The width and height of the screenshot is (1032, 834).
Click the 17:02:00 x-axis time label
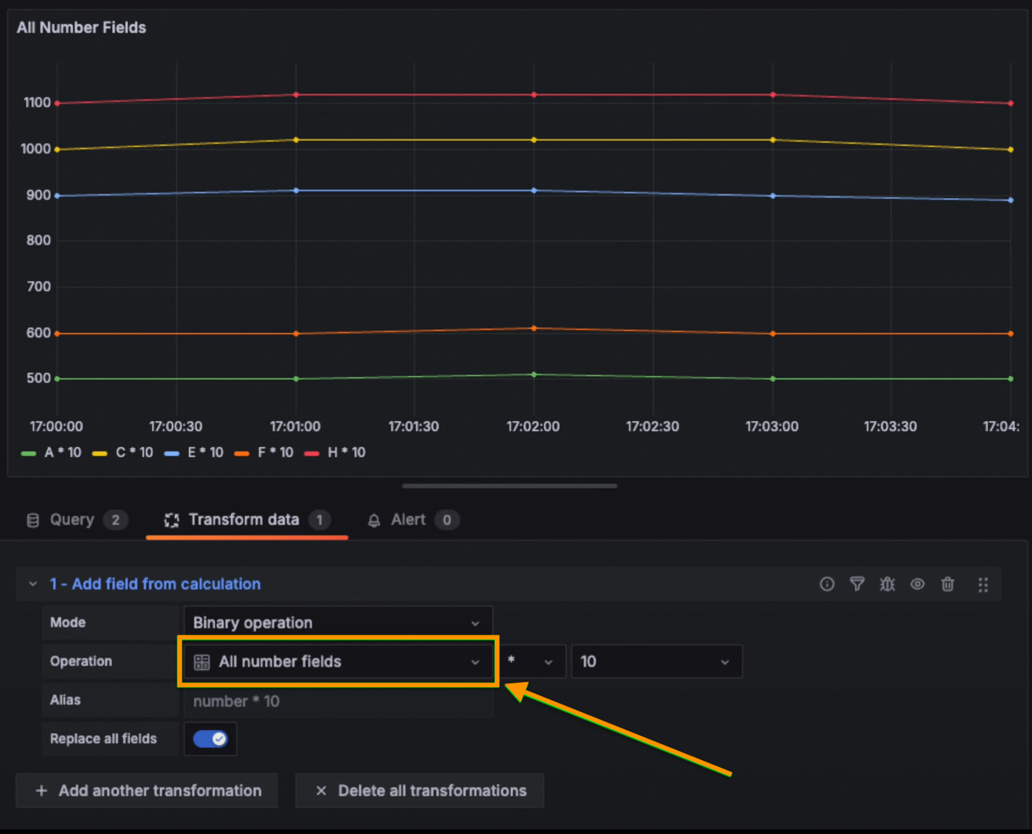tap(533, 427)
